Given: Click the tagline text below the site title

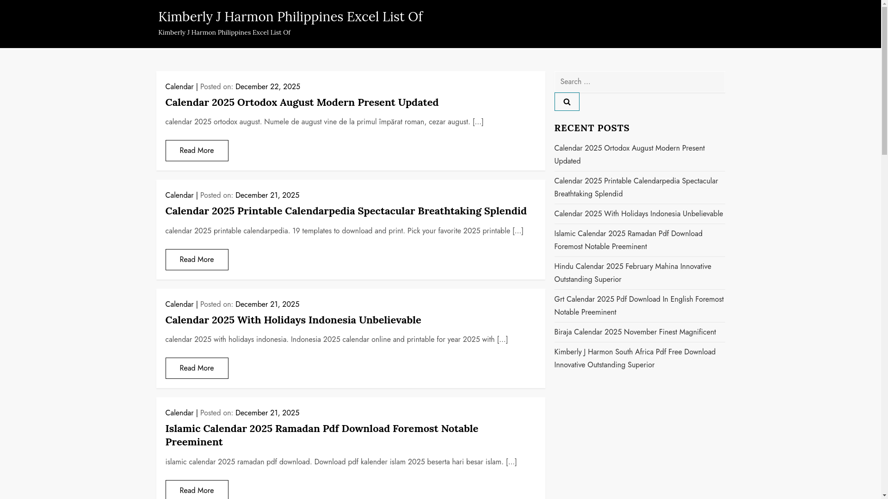Looking at the screenshot, I should point(224,32).
